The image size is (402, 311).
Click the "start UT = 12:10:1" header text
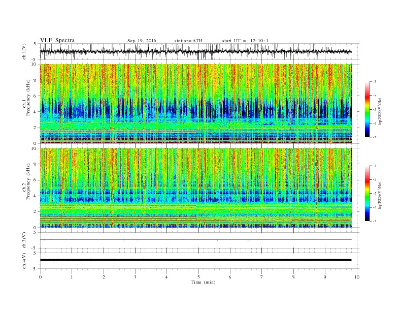(x=245, y=41)
